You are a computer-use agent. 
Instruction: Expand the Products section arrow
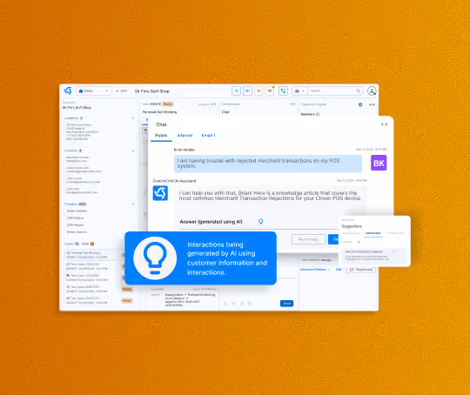pyautogui.click(x=133, y=204)
